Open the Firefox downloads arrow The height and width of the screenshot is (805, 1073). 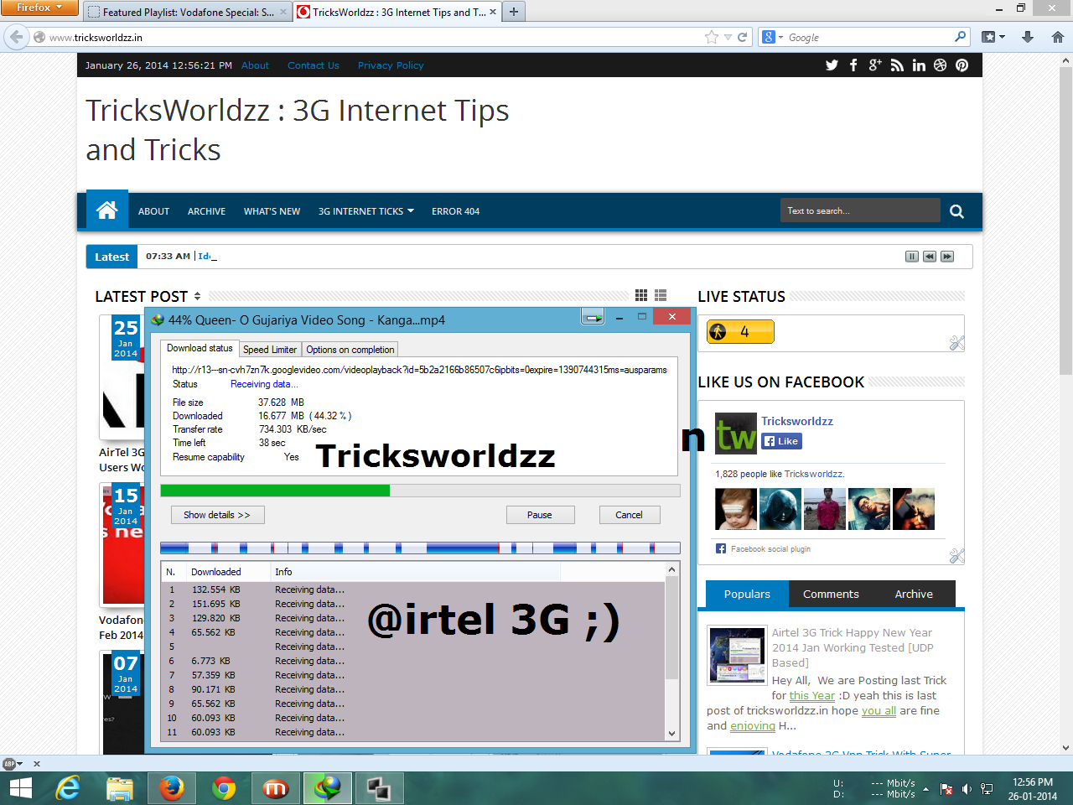(x=1028, y=37)
